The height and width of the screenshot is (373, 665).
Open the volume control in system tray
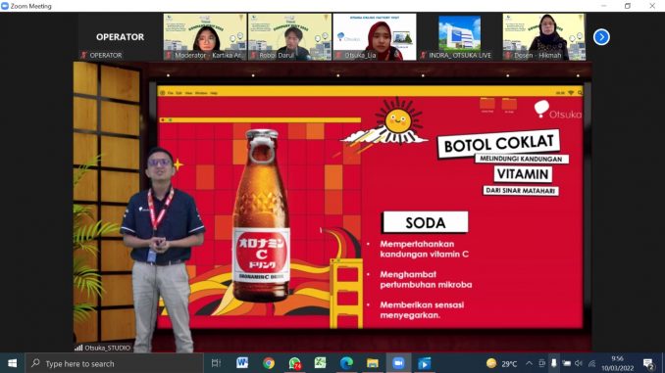click(579, 363)
